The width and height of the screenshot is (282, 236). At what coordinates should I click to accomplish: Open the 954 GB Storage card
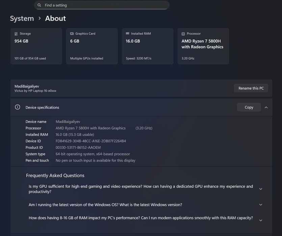(36, 47)
